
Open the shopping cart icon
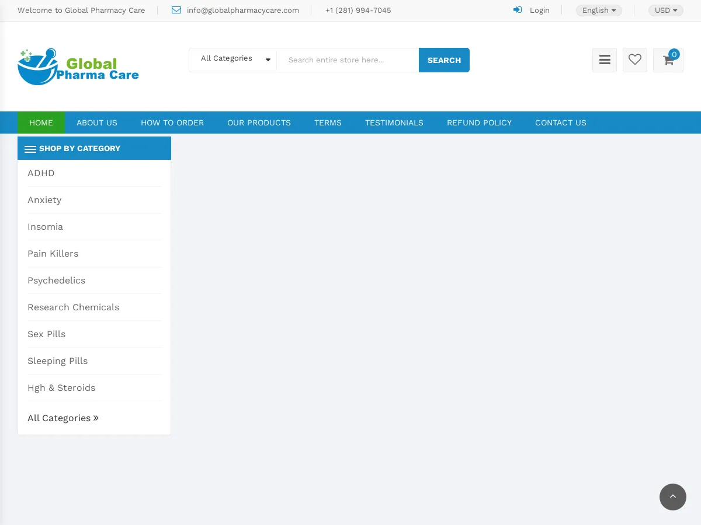coord(668,60)
